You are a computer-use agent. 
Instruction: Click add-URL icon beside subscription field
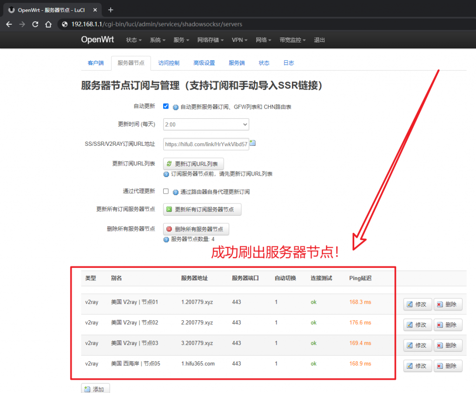pos(252,143)
